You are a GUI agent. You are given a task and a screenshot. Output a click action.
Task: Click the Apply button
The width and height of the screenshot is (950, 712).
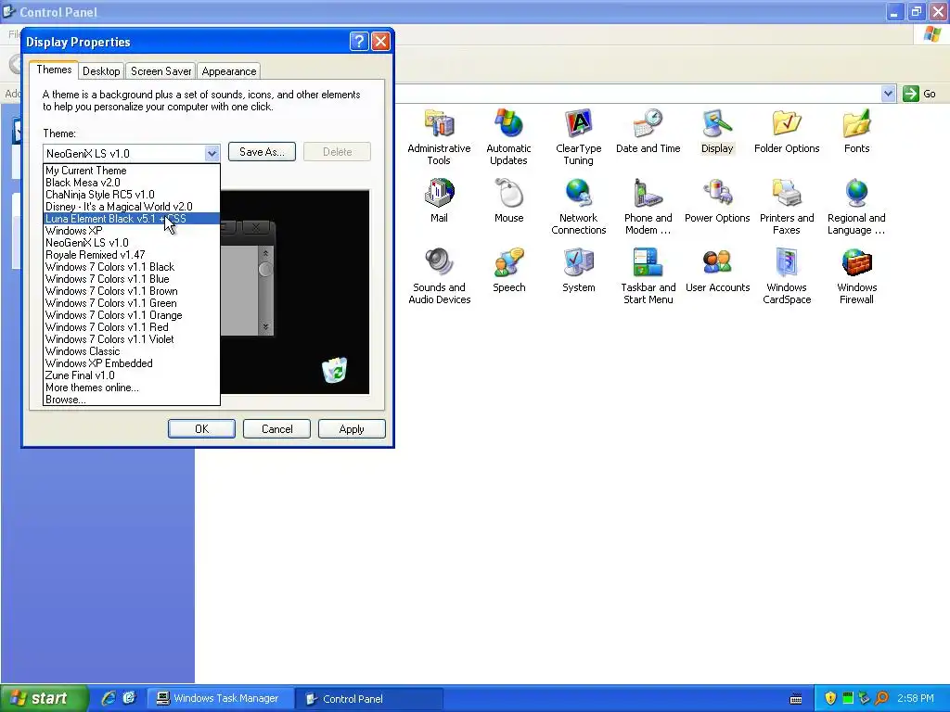pyautogui.click(x=352, y=428)
